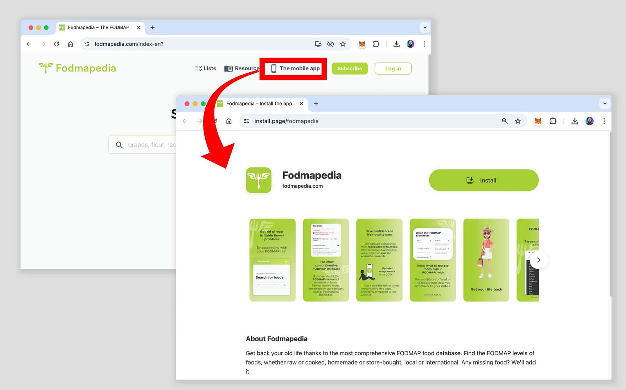
Task: Open MetaMask fox extension in front window
Action: (x=538, y=121)
